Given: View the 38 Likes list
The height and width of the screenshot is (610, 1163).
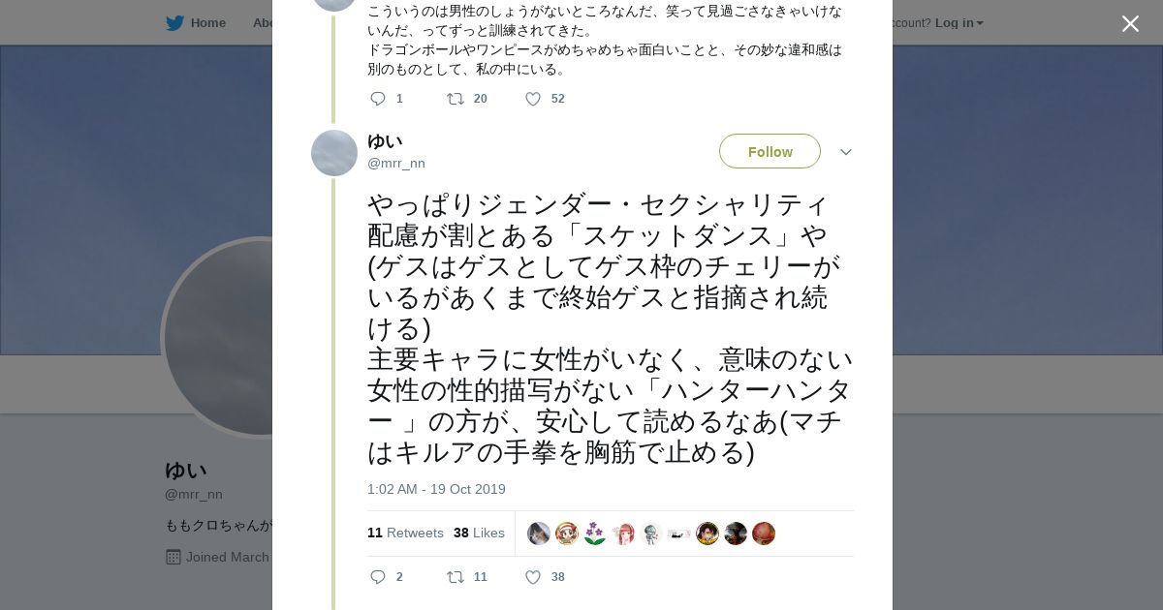Looking at the screenshot, I should (479, 533).
